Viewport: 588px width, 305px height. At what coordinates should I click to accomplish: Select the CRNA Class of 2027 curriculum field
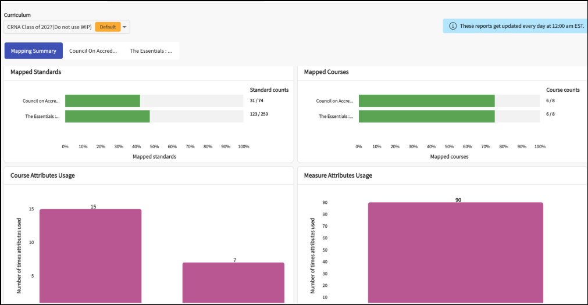click(x=67, y=27)
